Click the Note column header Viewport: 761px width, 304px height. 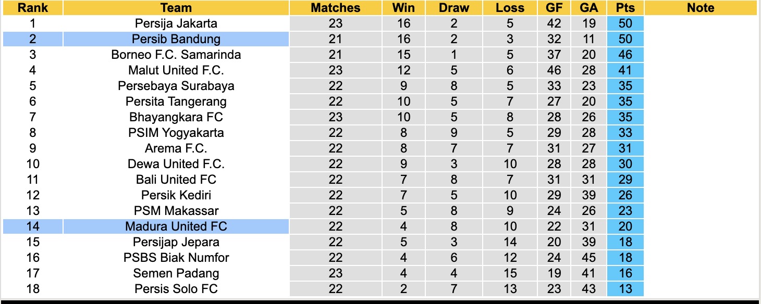[700, 8]
